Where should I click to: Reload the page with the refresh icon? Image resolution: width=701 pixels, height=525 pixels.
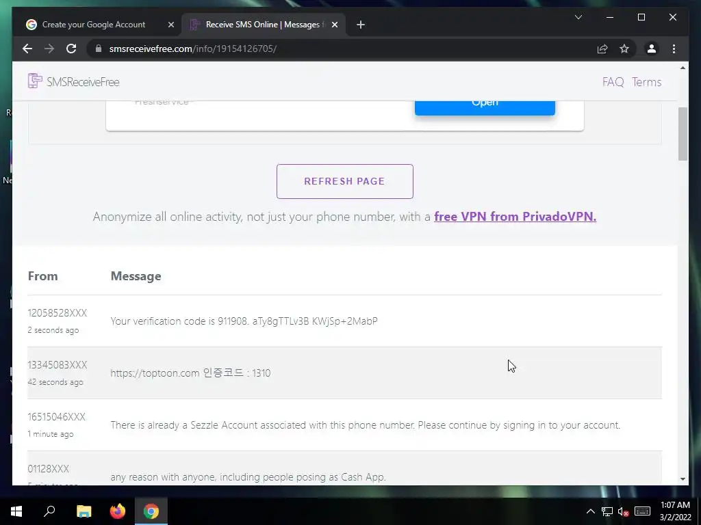click(x=71, y=49)
